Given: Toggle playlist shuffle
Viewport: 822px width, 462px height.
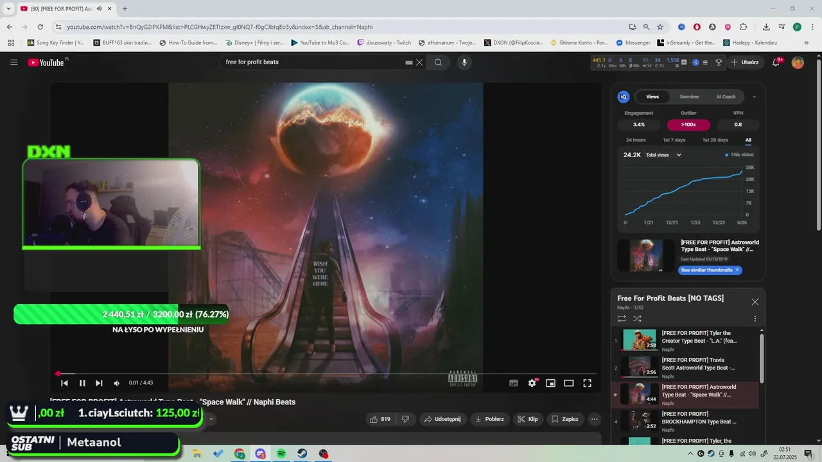Looking at the screenshot, I should tap(637, 318).
